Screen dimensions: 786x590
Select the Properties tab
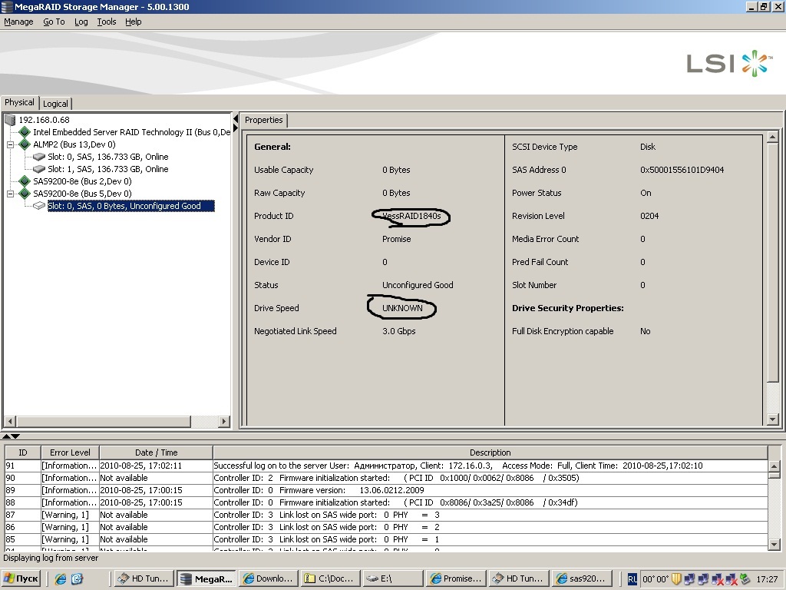point(264,120)
